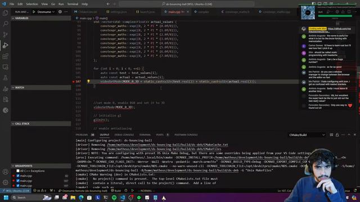The image size is (360, 202).
Task: Start debugging with the green play icon
Action: tap(34, 12)
